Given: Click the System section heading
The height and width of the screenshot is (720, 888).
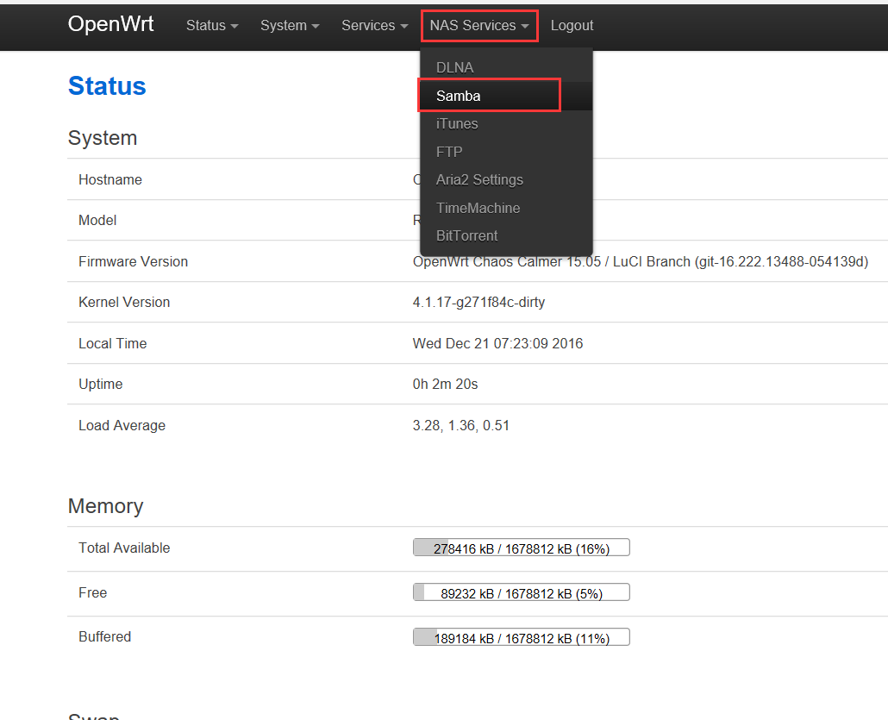Looking at the screenshot, I should pos(103,138).
